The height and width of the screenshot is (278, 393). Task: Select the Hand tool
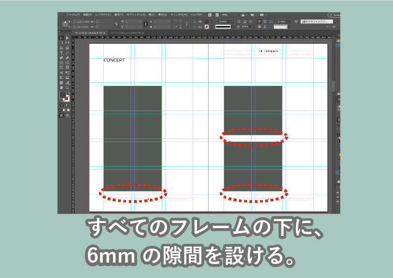(x=62, y=88)
